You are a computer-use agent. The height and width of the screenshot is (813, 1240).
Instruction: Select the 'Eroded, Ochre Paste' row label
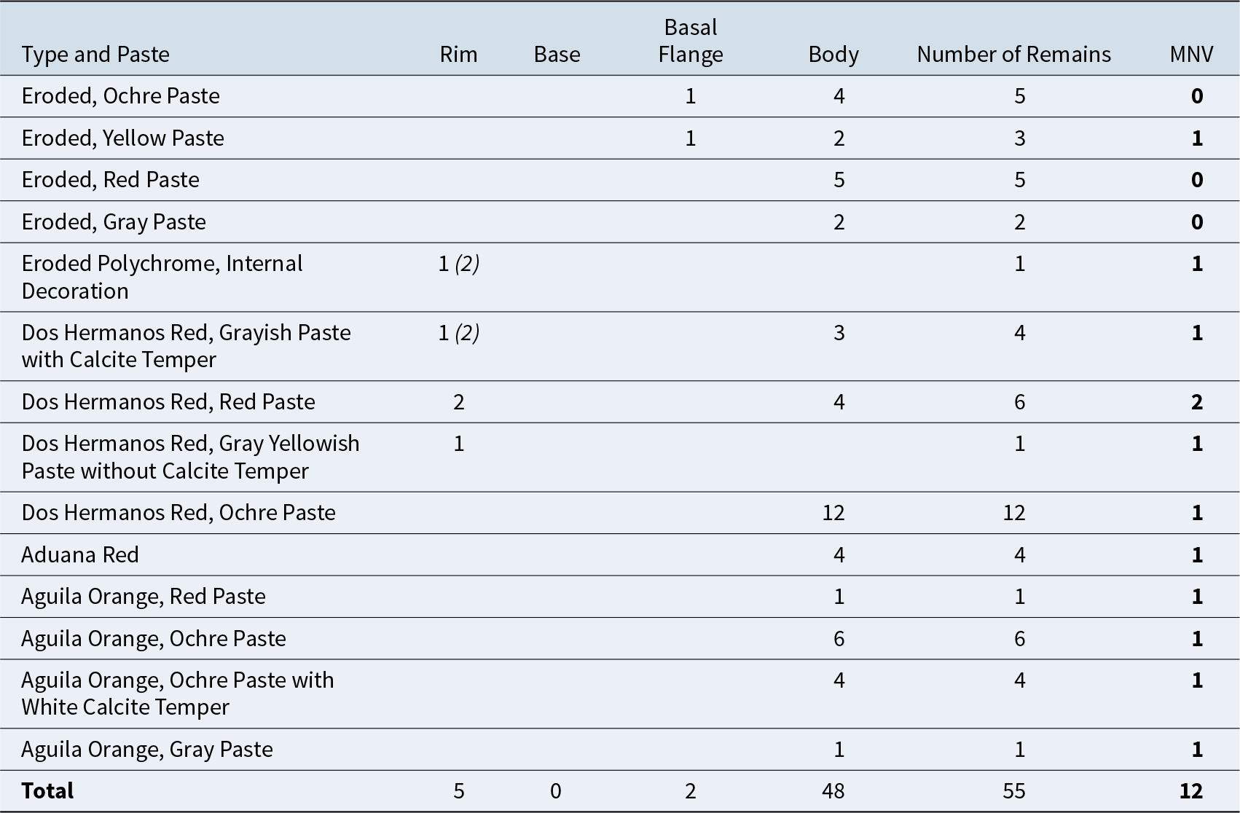[120, 96]
